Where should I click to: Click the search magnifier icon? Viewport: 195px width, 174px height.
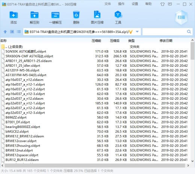click(189, 32)
